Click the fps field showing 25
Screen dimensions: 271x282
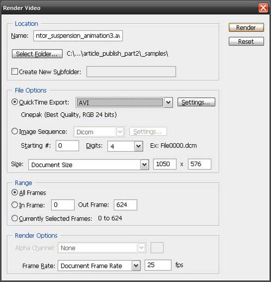tap(158, 265)
